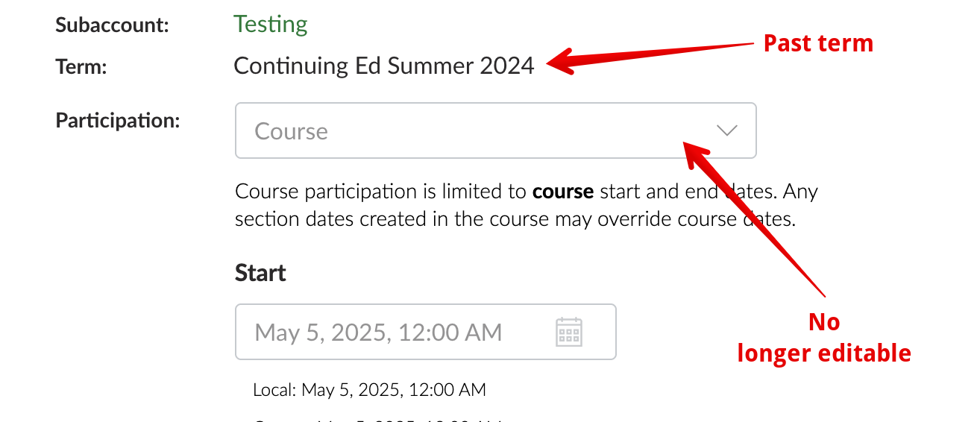
Task: Click the Start heading
Action: [260, 273]
